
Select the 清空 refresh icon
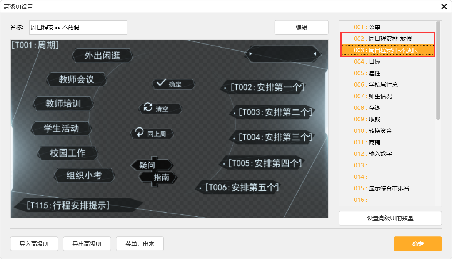(160, 109)
